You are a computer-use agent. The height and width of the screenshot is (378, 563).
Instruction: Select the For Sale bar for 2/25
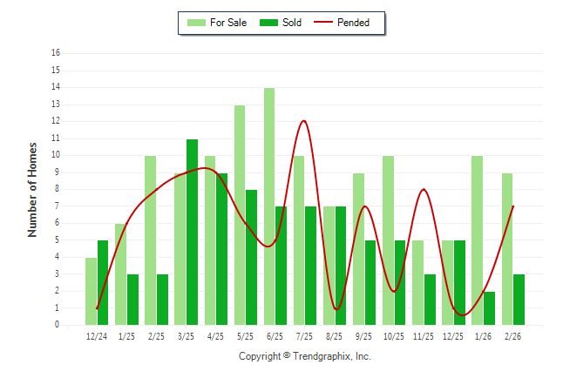pyautogui.click(x=150, y=240)
